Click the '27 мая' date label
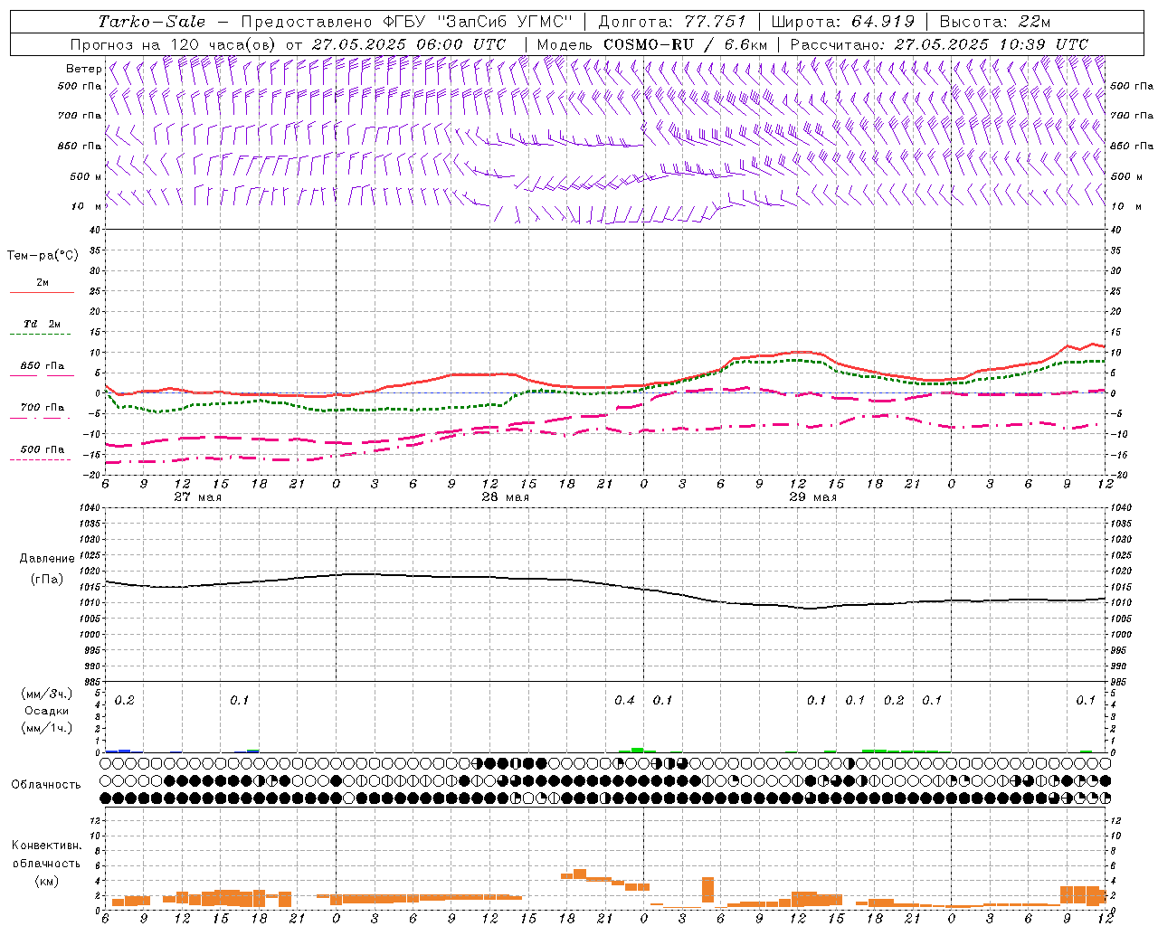1158x926 pixels. point(198,497)
